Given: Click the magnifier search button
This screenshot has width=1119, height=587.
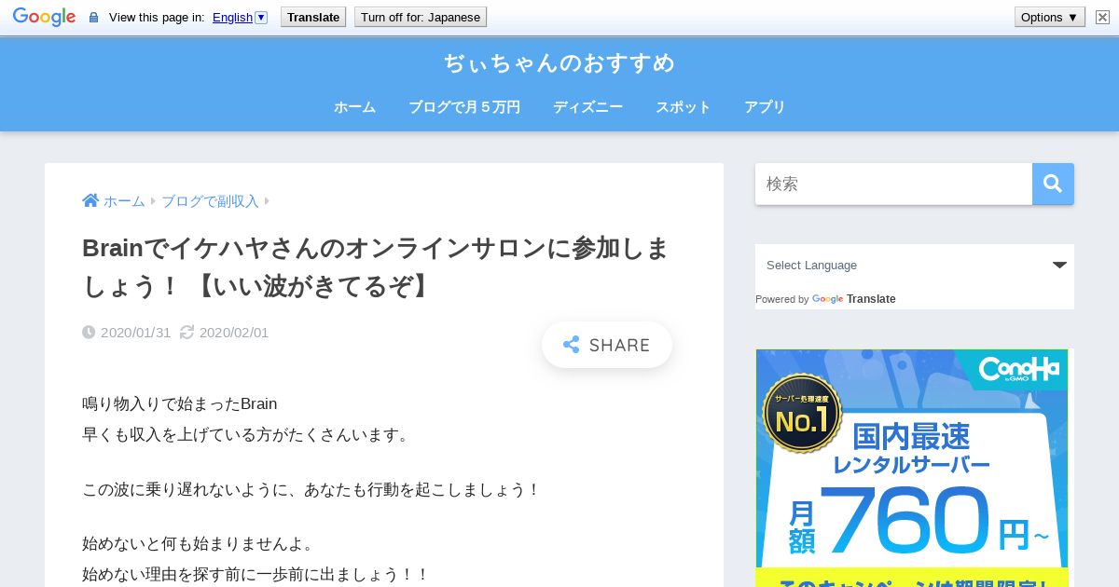Looking at the screenshot, I should [x=1053, y=184].
